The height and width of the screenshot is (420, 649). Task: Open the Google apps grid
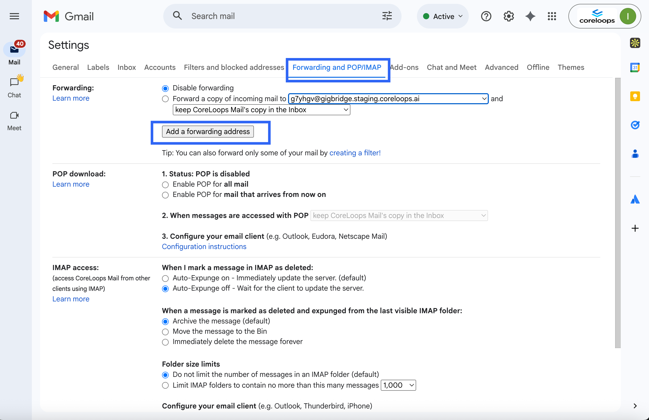click(x=552, y=16)
